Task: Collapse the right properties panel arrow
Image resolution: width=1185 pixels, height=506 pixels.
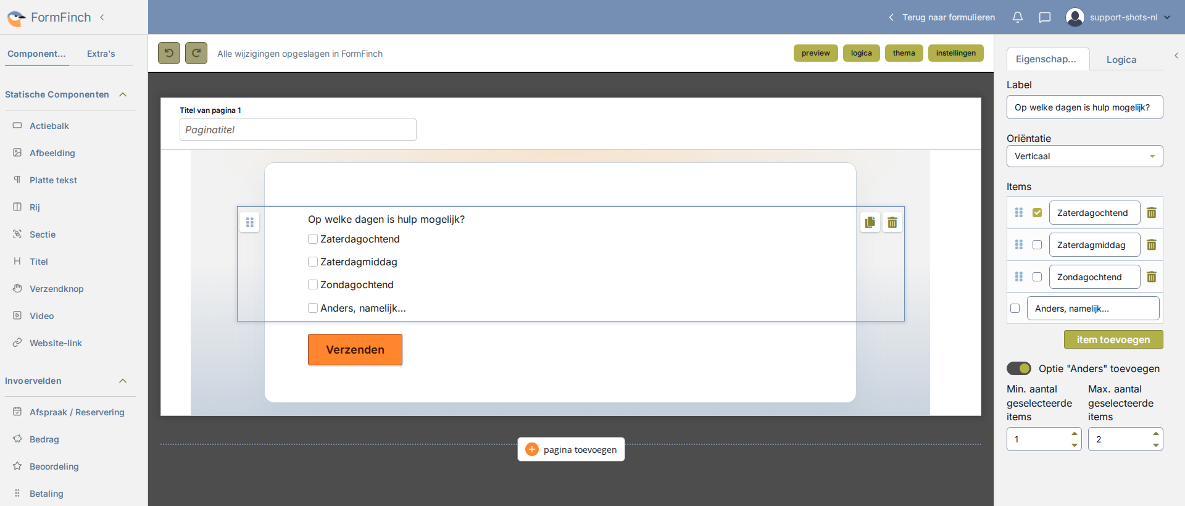Action: 1176,56
